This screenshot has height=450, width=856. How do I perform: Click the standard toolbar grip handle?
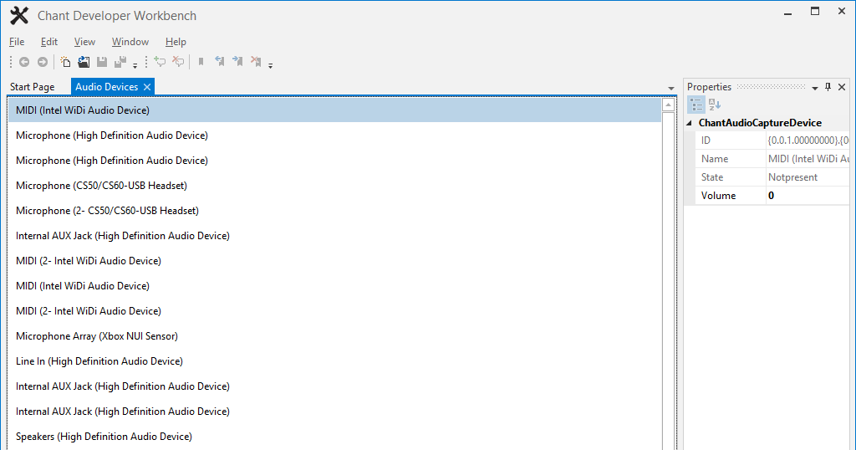(x=11, y=62)
